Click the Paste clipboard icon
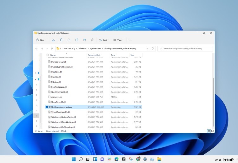238x163 pixels. pyautogui.click(x=69, y=40)
